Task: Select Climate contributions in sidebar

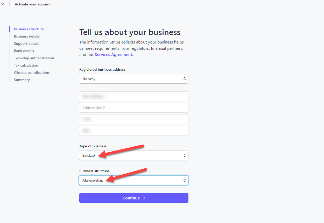Action: pos(32,73)
